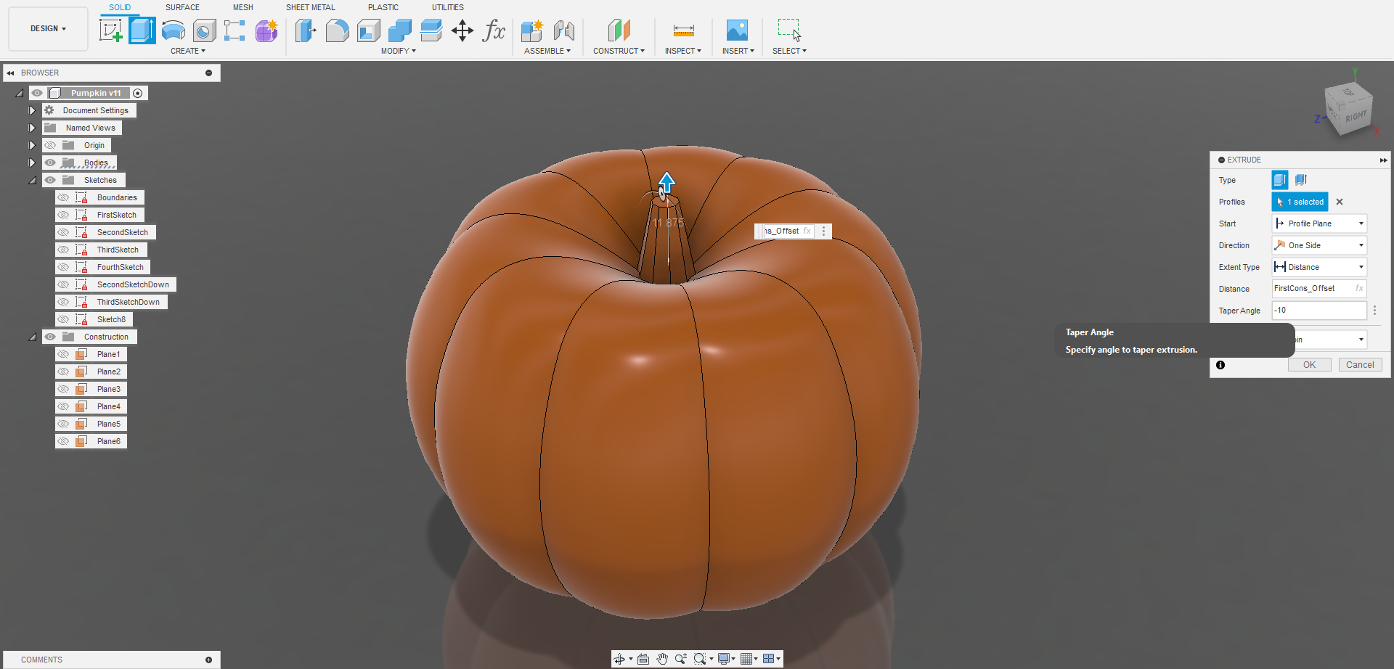Select the Pan hand tool
The height and width of the screenshot is (669, 1394).
point(662,659)
